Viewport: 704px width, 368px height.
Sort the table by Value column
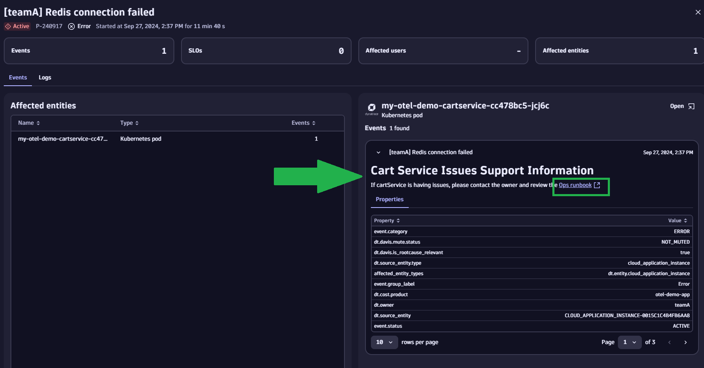coord(678,221)
